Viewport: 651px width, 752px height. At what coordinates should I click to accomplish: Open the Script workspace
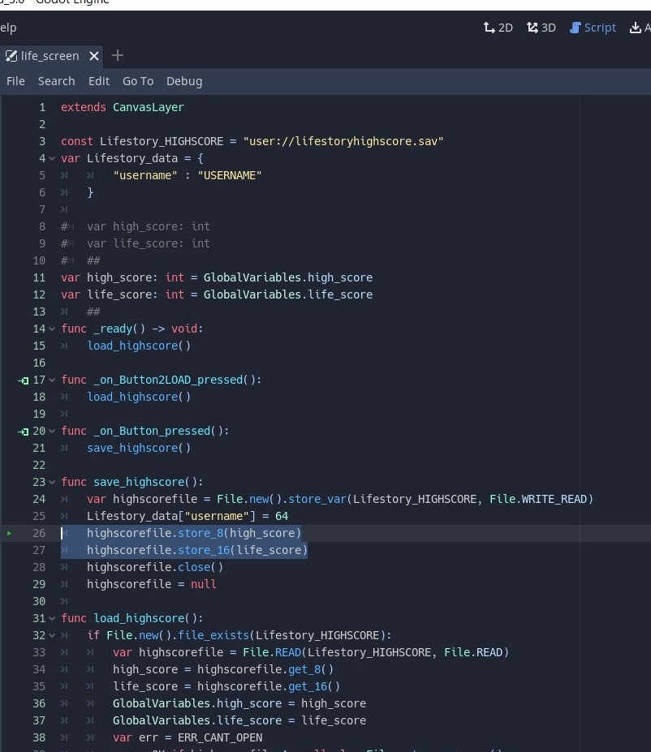(x=593, y=28)
